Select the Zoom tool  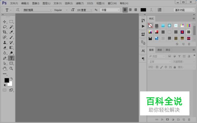(11, 69)
